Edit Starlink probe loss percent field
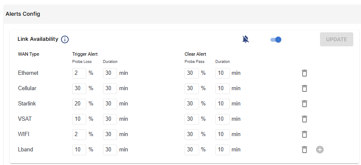The image size is (361, 165). [x=79, y=104]
